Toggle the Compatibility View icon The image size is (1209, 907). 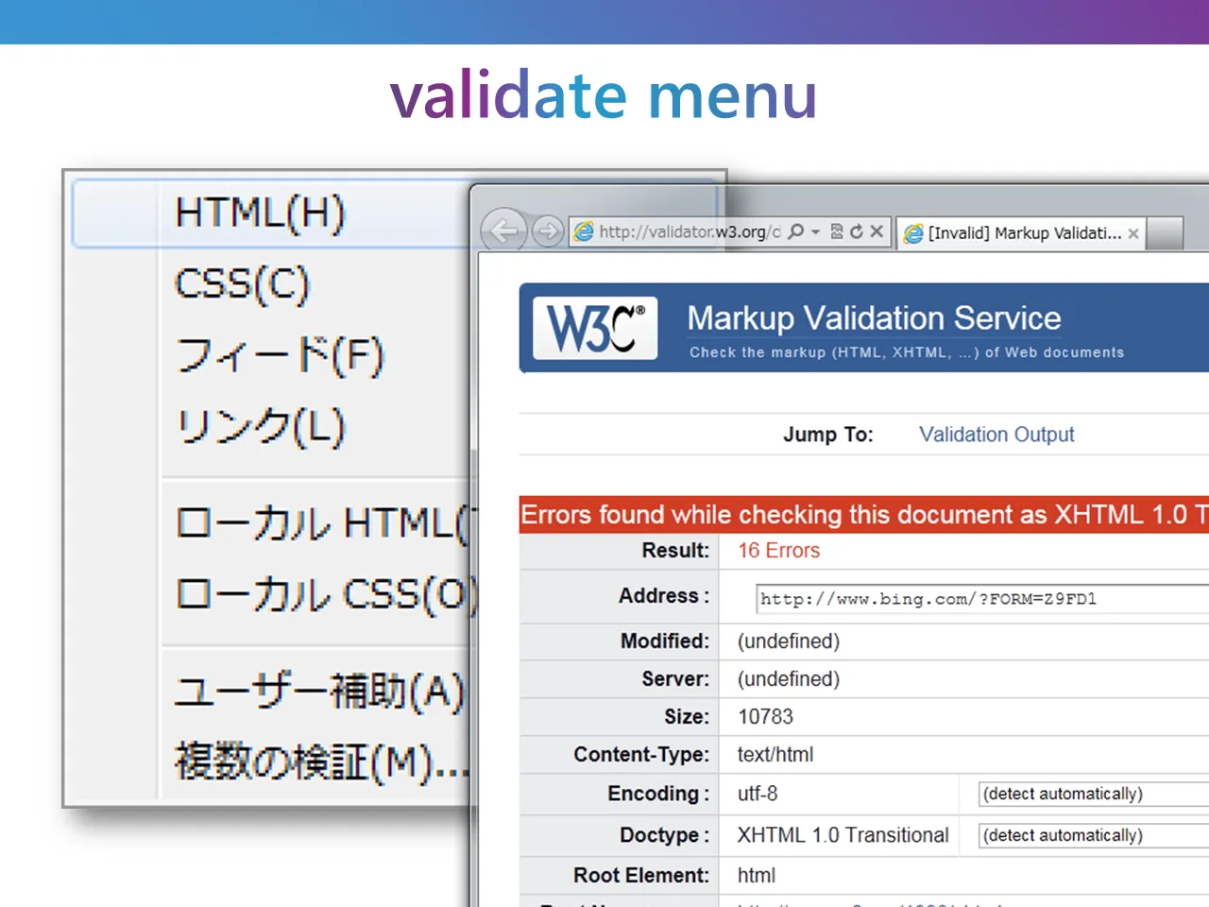(x=837, y=231)
